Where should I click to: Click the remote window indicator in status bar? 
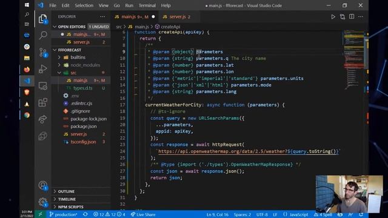[x=41, y=214]
